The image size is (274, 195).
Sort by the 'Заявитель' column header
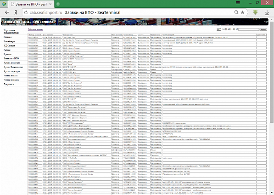[156, 35]
